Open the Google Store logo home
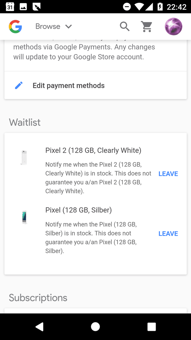The height and width of the screenshot is (340, 191). pyautogui.click(x=15, y=26)
